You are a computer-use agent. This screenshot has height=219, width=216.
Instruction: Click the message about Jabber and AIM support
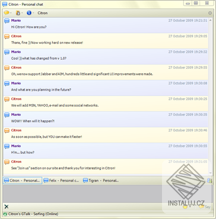[82, 74]
